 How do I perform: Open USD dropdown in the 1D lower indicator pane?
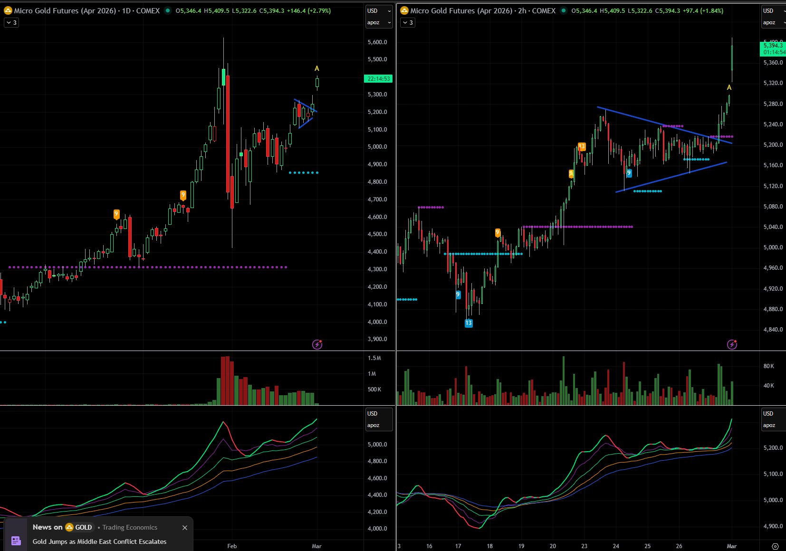379,414
